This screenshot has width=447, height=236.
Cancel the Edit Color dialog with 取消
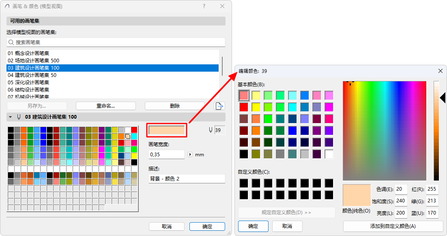pyautogui.click(x=287, y=226)
